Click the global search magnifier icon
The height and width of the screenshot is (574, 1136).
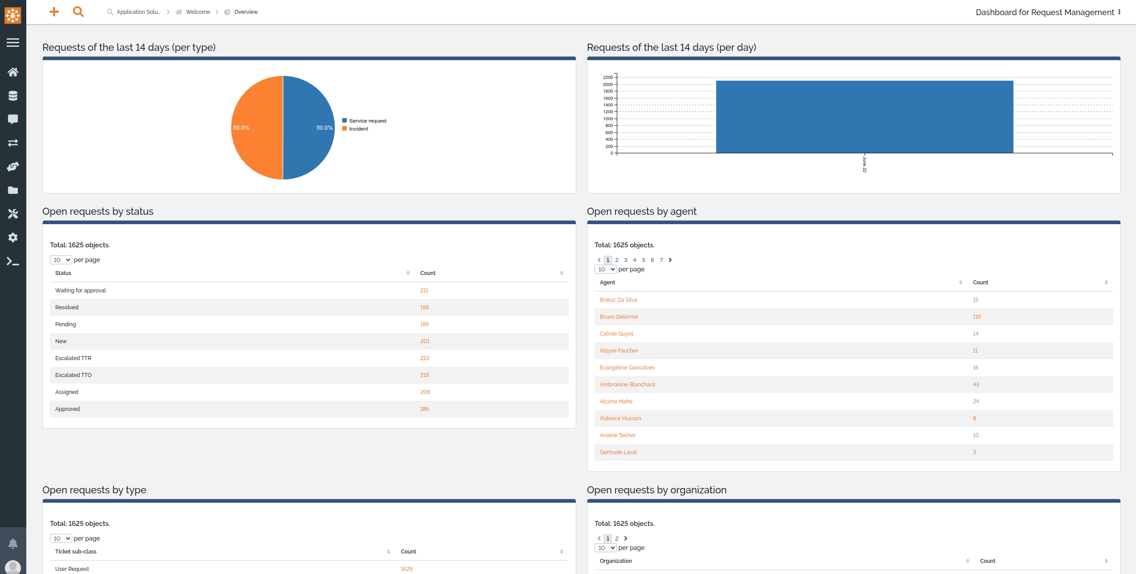(x=78, y=12)
